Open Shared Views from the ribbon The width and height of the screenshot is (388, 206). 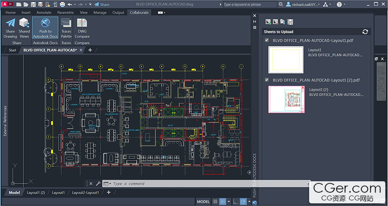(x=24, y=28)
